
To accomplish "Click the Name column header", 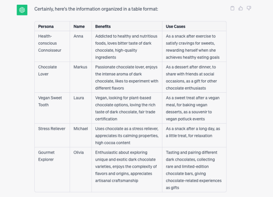I will [x=79, y=26].
